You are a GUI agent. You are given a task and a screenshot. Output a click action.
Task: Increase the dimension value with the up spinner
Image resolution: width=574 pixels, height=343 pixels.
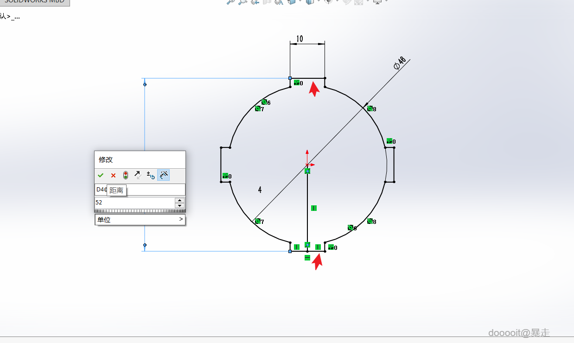tap(179, 200)
